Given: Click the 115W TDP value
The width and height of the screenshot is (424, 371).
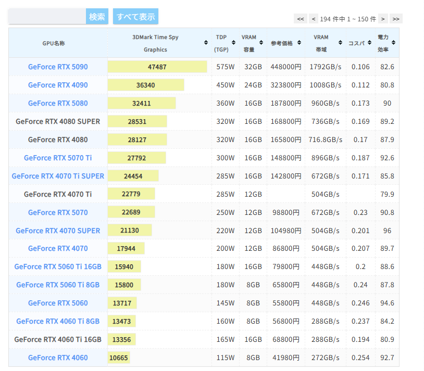Looking at the screenshot, I should 225,357.
